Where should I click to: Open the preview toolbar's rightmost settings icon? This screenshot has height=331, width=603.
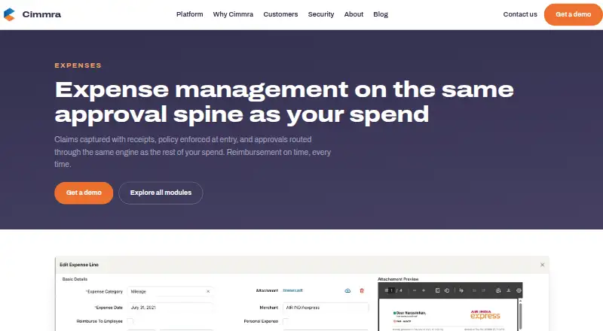tap(519, 290)
